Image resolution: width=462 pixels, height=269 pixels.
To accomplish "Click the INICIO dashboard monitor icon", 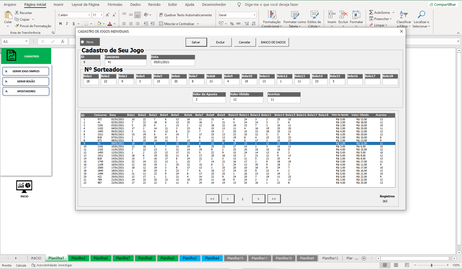I will 24,187.
